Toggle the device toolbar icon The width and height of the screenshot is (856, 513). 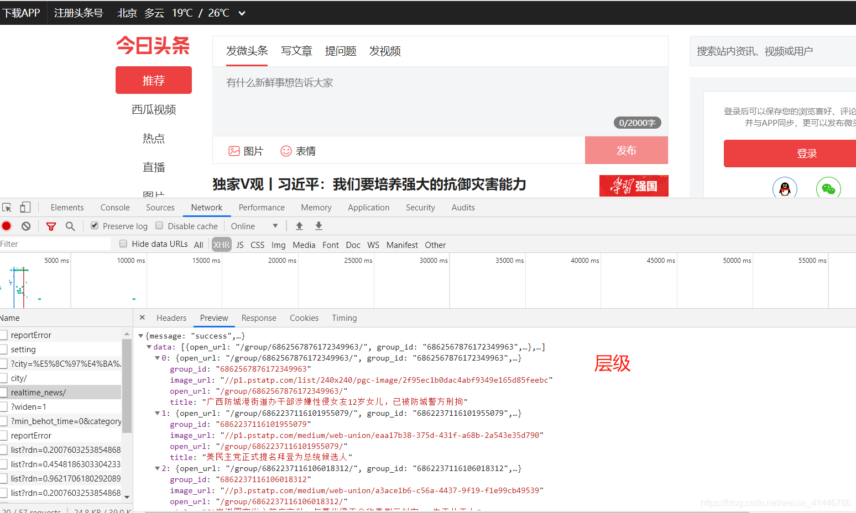pyautogui.click(x=25, y=208)
